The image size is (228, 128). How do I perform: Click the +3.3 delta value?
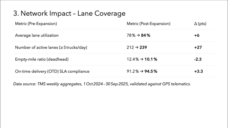[198, 72]
